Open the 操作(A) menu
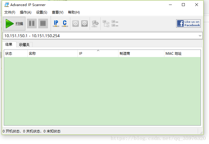Viewport: 209px width, 144px height. 26,12
